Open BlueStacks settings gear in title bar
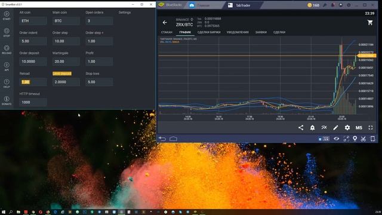The image size is (382, 215). 349,5
